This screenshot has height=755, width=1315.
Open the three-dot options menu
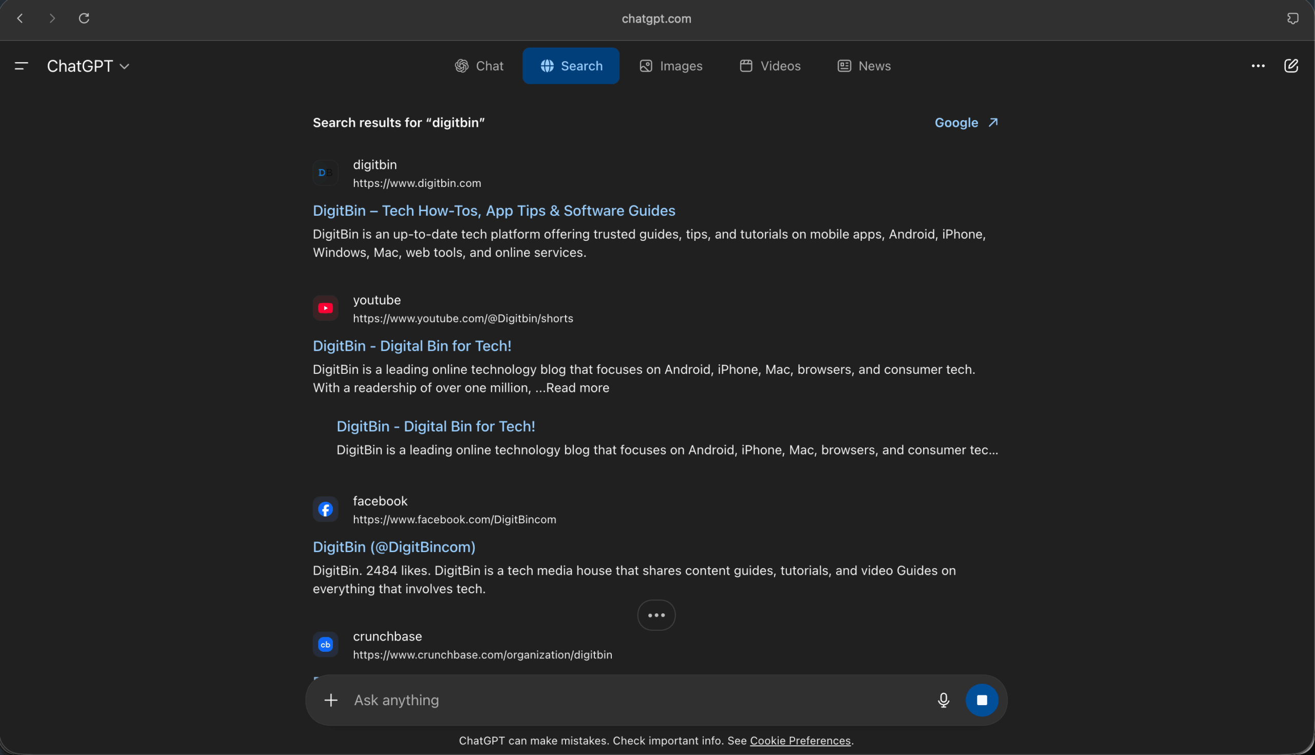(1258, 66)
